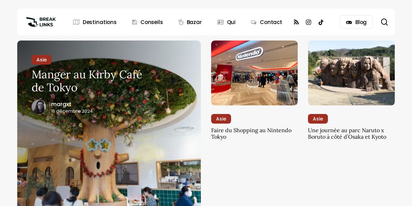Open the Nintendo store thumbnail
The image size is (412, 206).
tap(254, 73)
